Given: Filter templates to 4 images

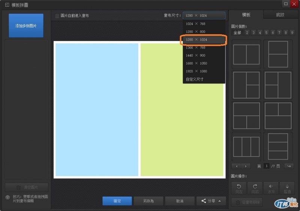Looking at the screenshot, I should coord(260,33).
